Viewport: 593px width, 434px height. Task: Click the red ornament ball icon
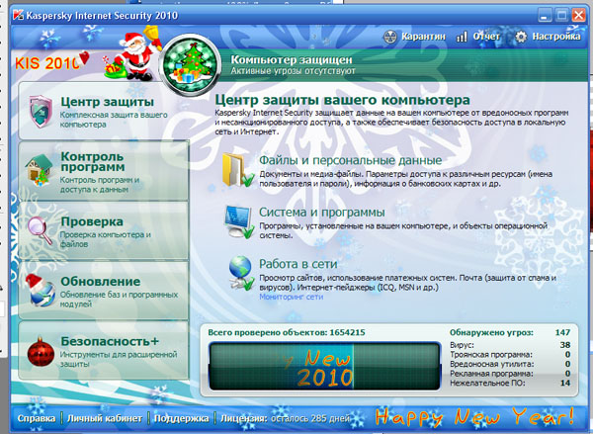41,351
